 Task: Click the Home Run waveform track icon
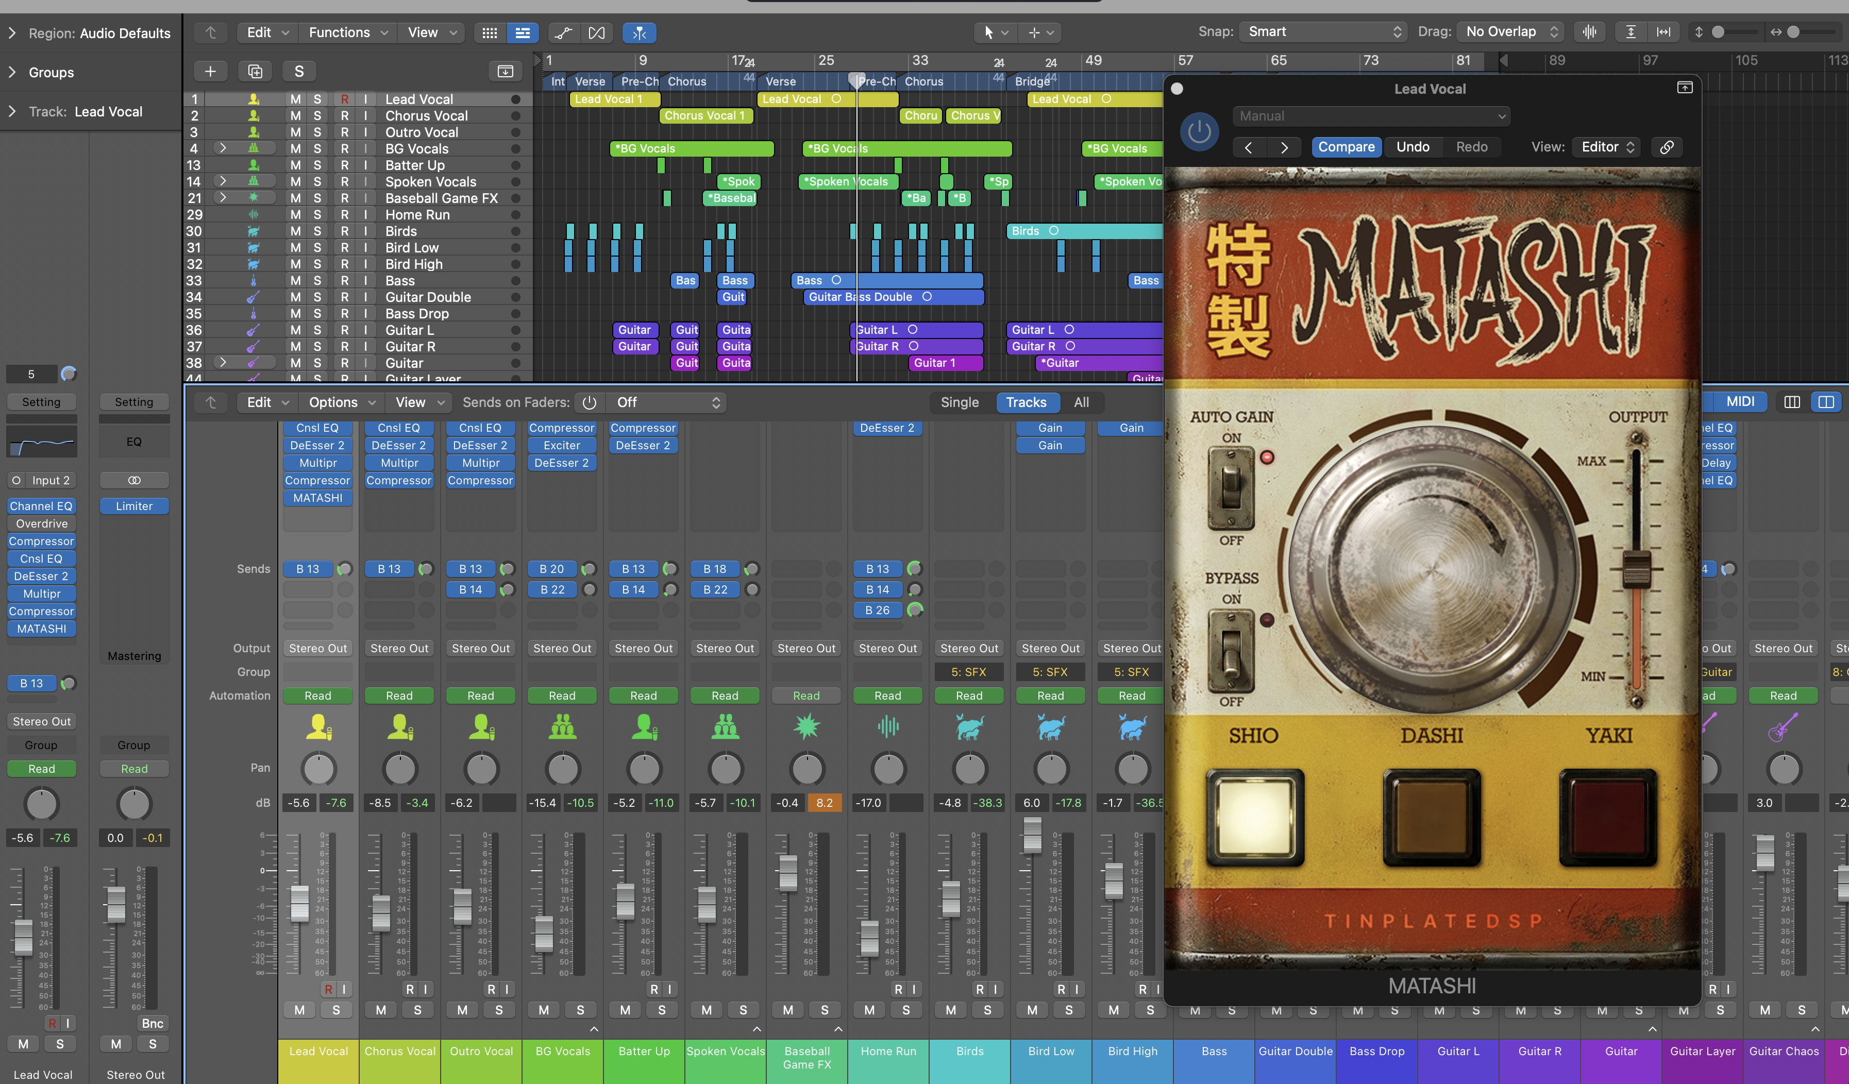(253, 214)
